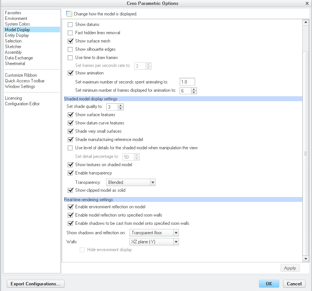Confirm with the OK button

pos(269,284)
